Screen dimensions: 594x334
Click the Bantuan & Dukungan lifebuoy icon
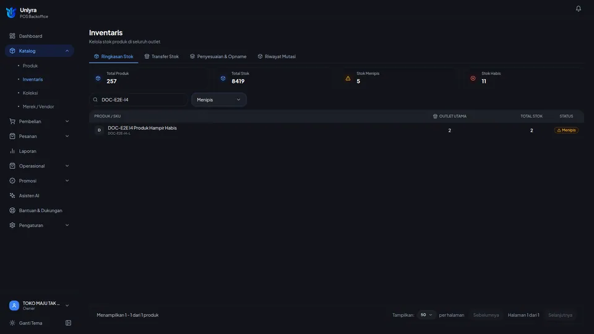click(12, 210)
